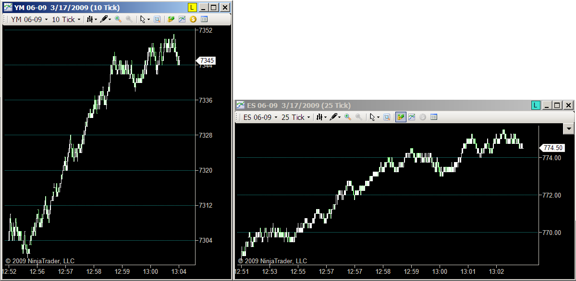Screen dimensions: 576x281
Task: Select drawing tools pencil in ES window
Action: pos(334,117)
